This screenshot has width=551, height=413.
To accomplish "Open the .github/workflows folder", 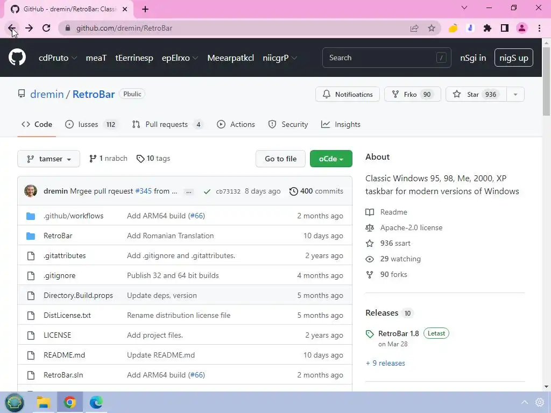I will point(73,216).
